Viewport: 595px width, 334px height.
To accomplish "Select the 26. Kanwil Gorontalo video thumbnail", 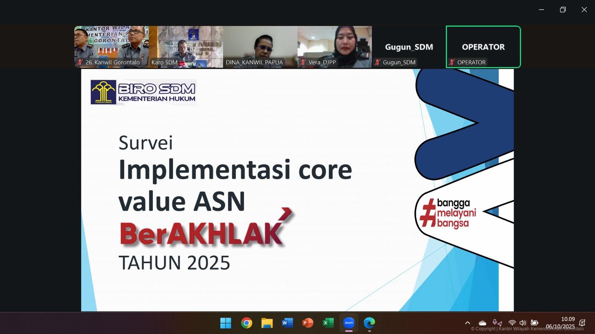I will tap(112, 46).
